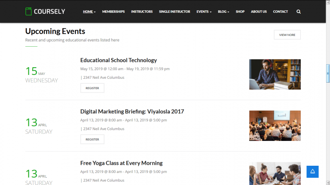
Task: Click the blue scroll-to-top arrow button
Action: 312,172
